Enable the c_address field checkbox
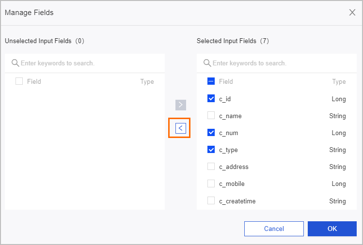This screenshot has height=245, width=363. (x=211, y=167)
